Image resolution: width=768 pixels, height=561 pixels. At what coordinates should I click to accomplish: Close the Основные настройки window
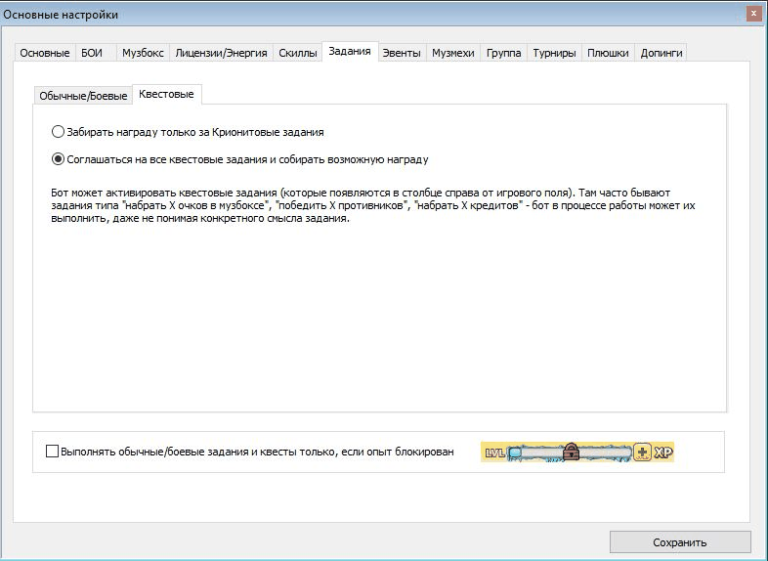pyautogui.click(x=753, y=14)
